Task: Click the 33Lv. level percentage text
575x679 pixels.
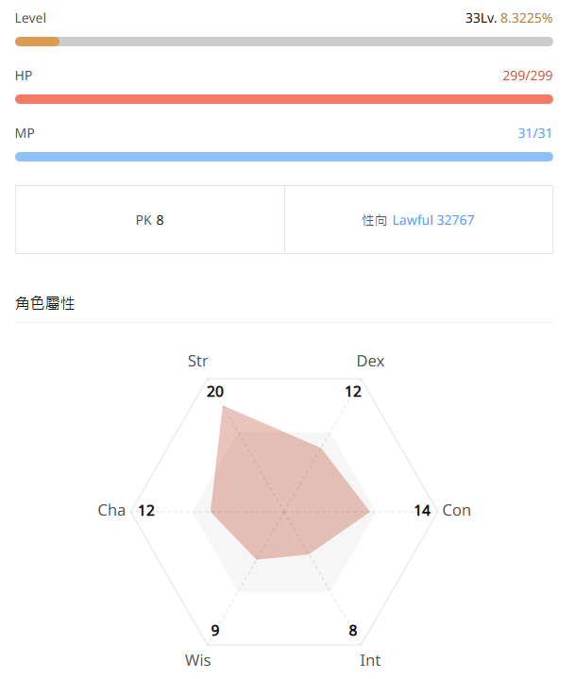Action: (509, 18)
